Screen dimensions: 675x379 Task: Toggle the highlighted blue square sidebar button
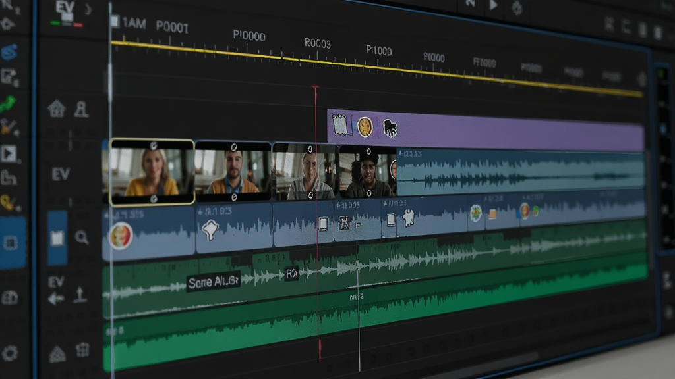(11, 243)
